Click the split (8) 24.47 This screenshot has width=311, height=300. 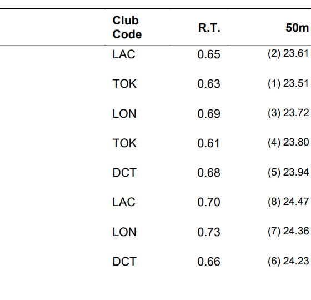point(288,202)
